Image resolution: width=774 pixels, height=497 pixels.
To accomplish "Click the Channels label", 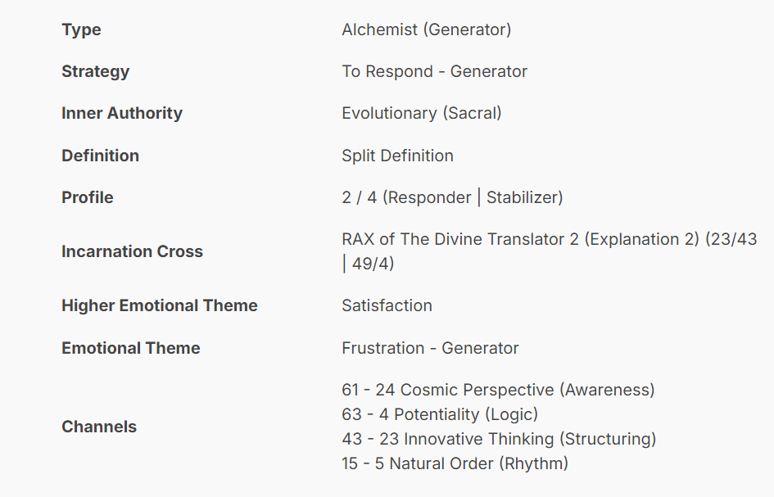I will 98,427.
